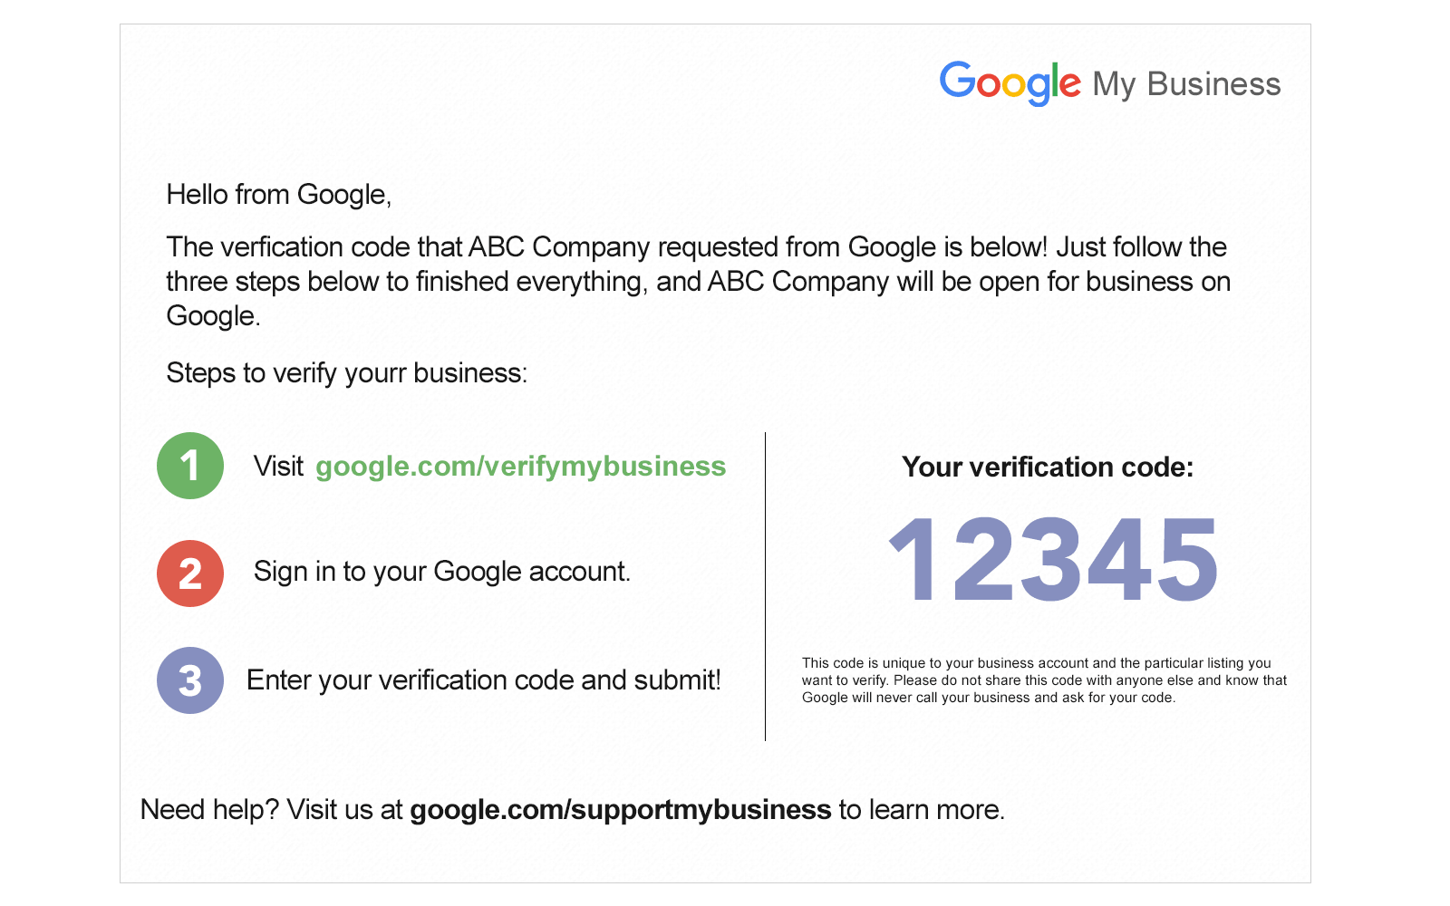1450x906 pixels.
Task: Click the digit 5 in verification code
Action: [1186, 559]
